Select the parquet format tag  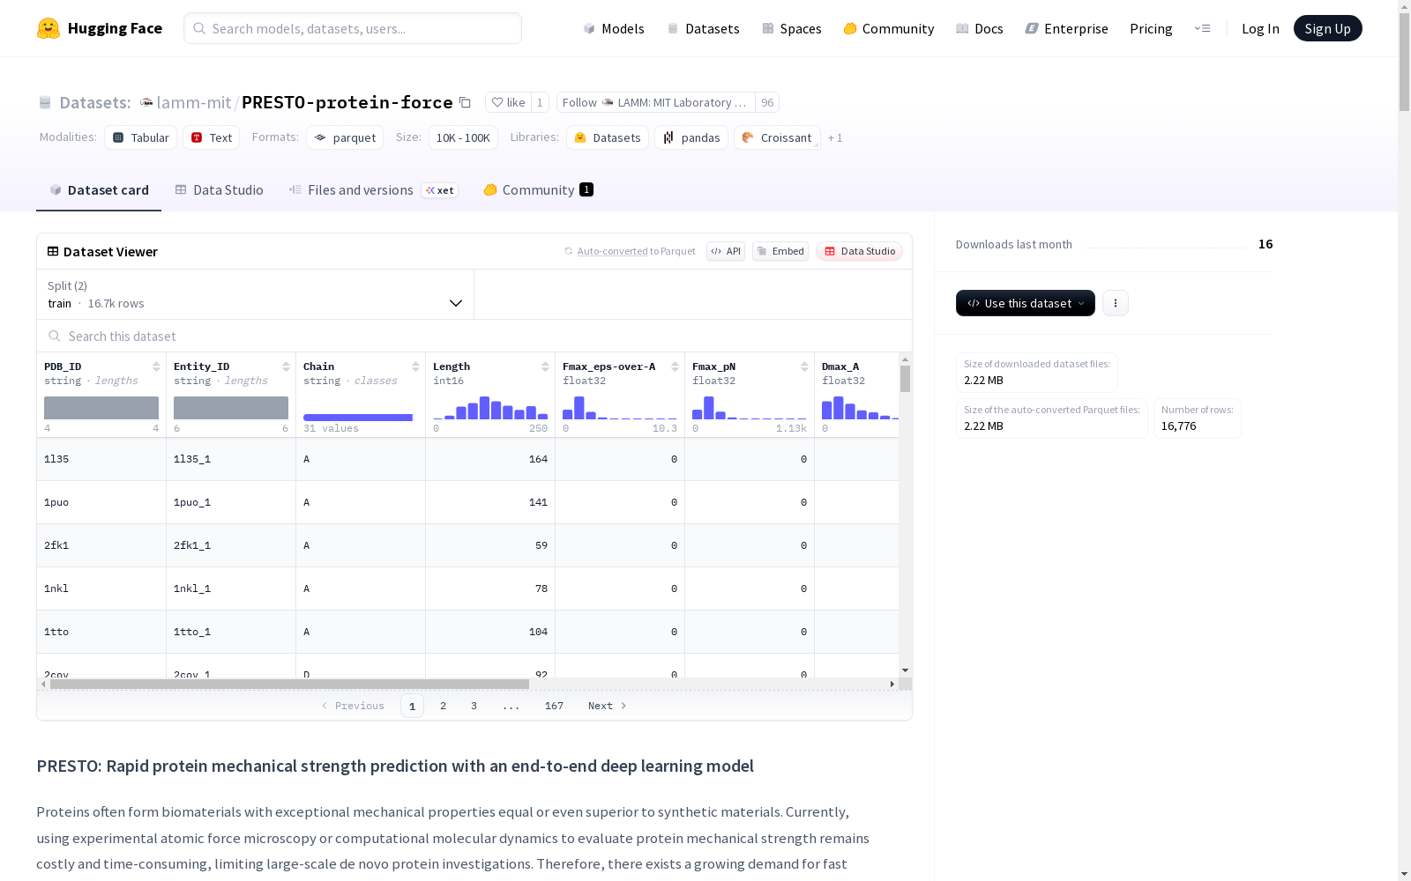pos(345,137)
